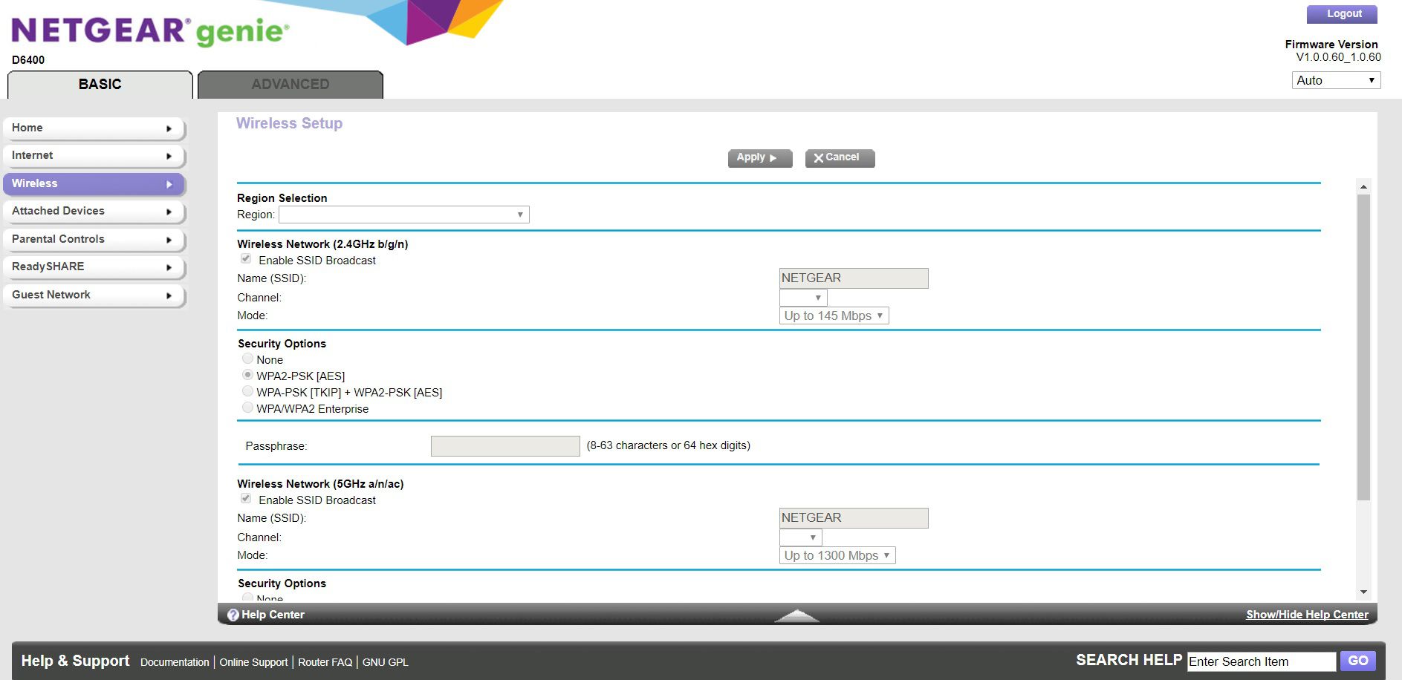The height and width of the screenshot is (680, 1402).
Task: Click the arrow icon on Parental Controls
Action: [169, 240]
